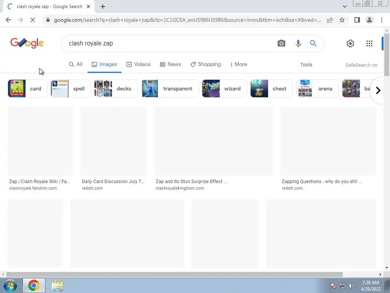The width and height of the screenshot is (390, 293).
Task: Open the tab search dropdown arrow
Action: point(344,6)
